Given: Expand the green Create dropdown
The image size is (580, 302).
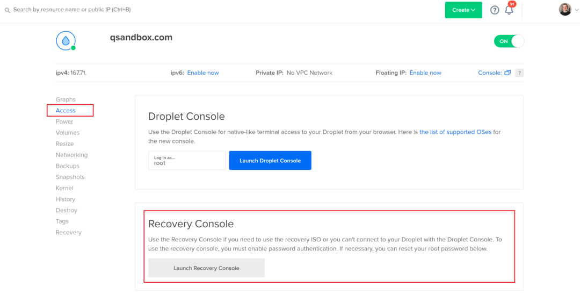Looking at the screenshot, I should point(463,10).
